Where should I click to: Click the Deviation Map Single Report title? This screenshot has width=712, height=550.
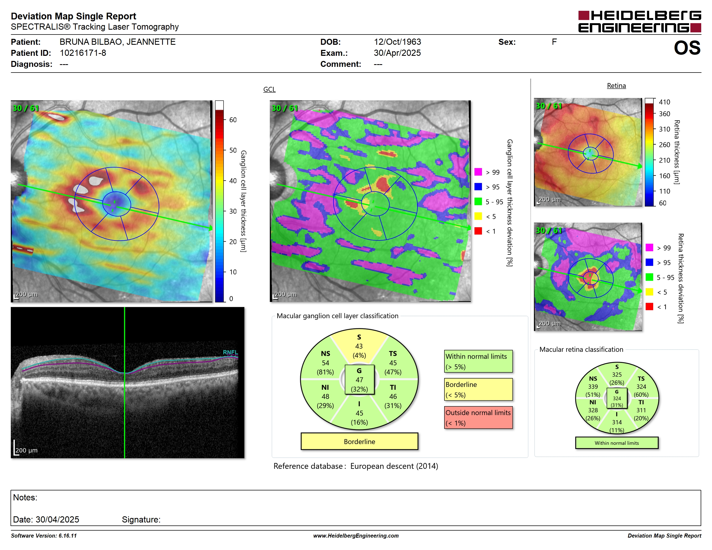click(73, 16)
